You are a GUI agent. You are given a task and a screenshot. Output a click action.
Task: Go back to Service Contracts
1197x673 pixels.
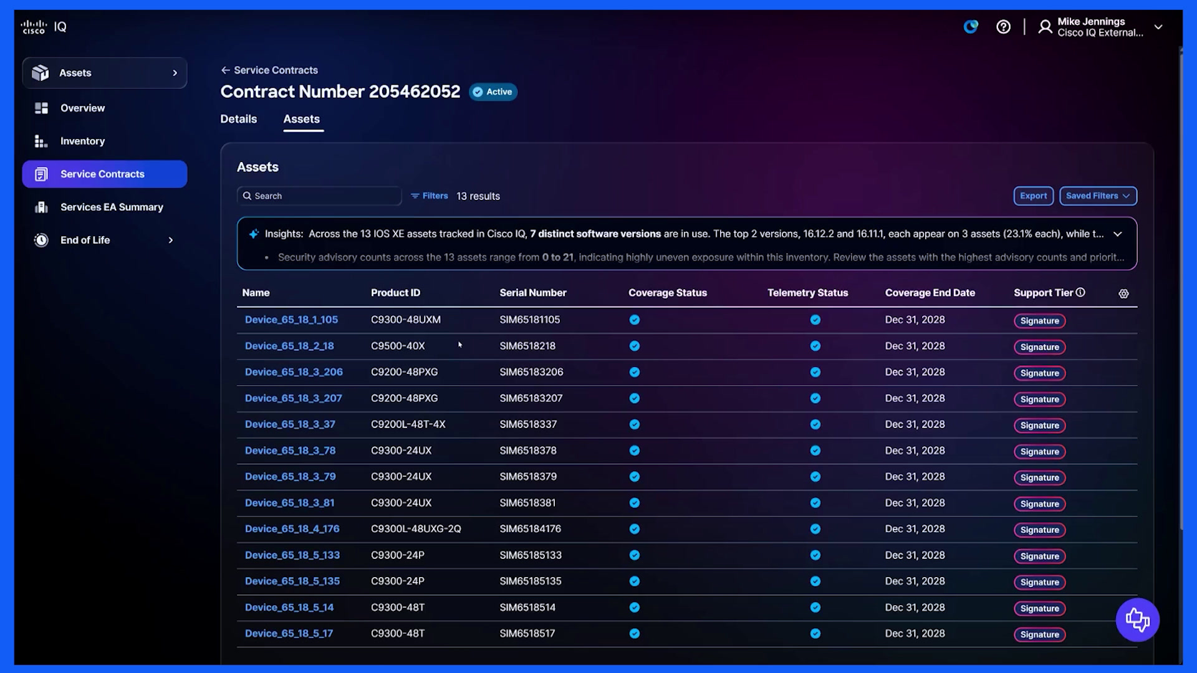[x=269, y=70]
